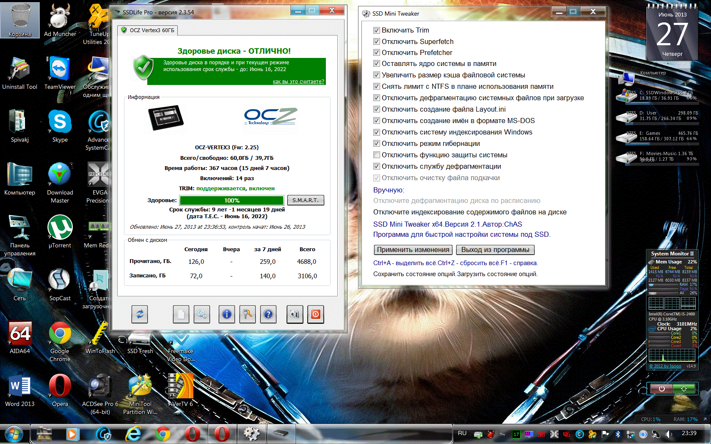Image resolution: width=711 pixels, height=444 pixels.
Task: Select the total written value 3106,0
Action: (x=307, y=276)
